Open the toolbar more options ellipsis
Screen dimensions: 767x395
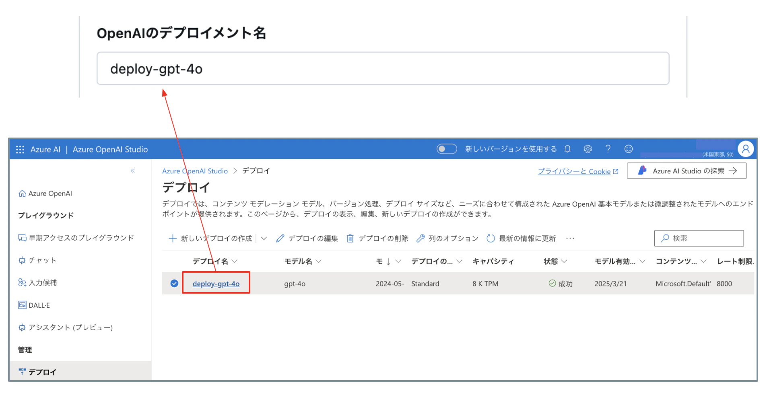570,239
